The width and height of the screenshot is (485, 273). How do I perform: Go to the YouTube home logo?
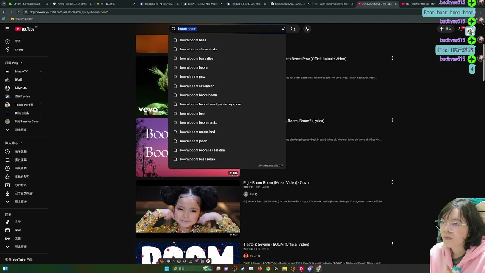coord(25,29)
